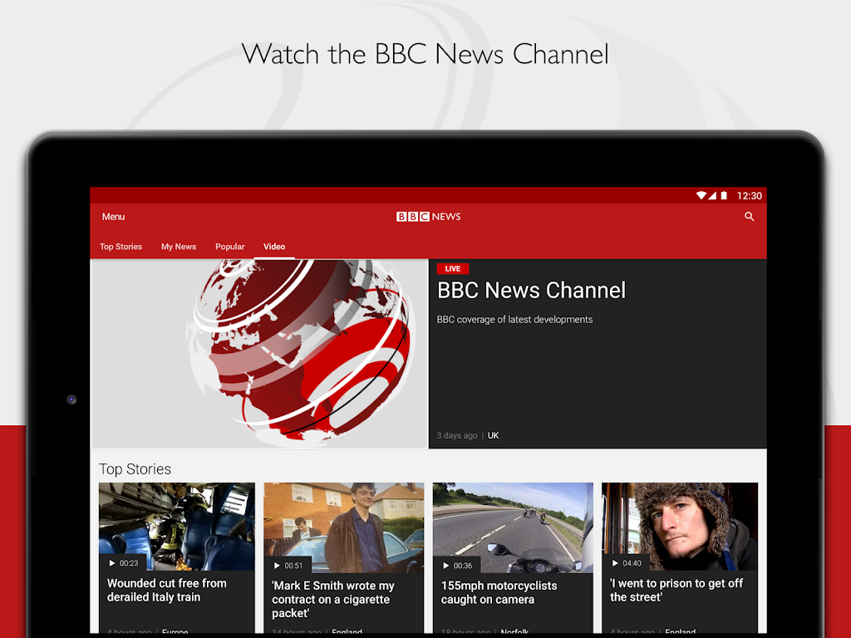The height and width of the screenshot is (638, 851).
Task: Select the Video tab
Action: coord(274,246)
